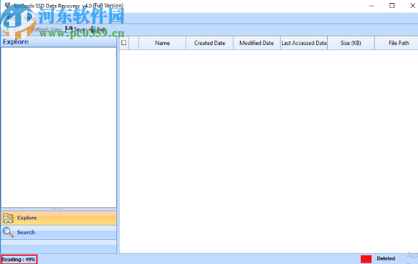Viewport: 418px width, 264px height.
Task: Switch to the Explore pane tab
Action: [59, 218]
